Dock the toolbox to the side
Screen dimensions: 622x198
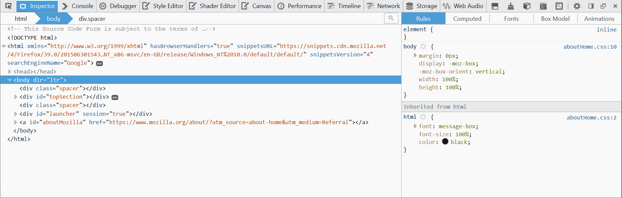click(x=591, y=6)
